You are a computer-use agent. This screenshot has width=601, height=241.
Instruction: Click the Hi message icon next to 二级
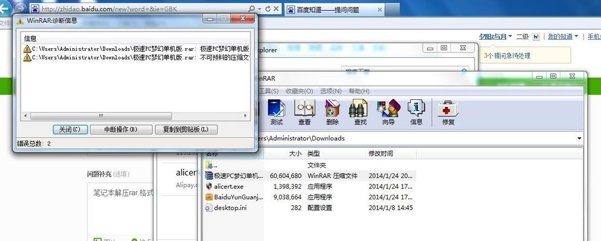tap(536, 37)
